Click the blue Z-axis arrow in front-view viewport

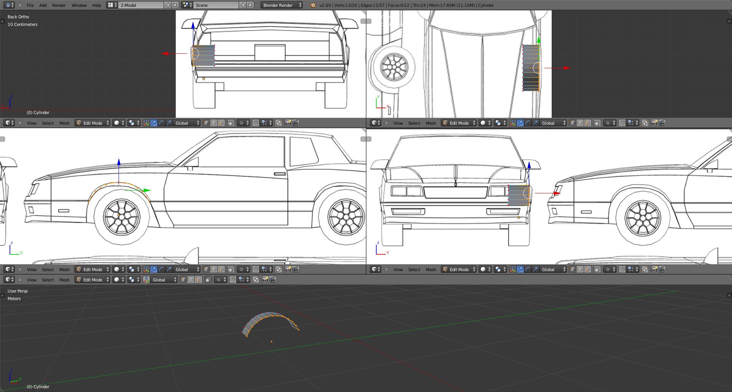[x=529, y=165]
